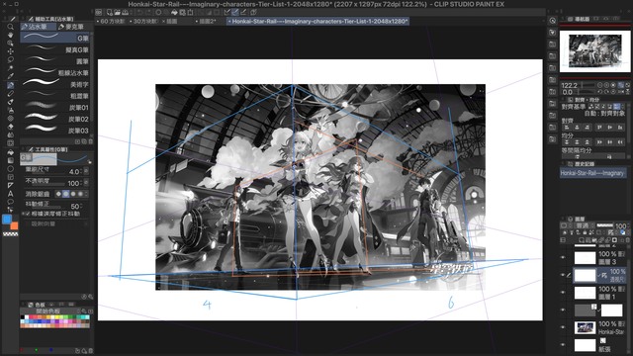Viewport: 633px width, 356px height.
Task: Hide the Honkai-Star image layer
Action: 563,327
